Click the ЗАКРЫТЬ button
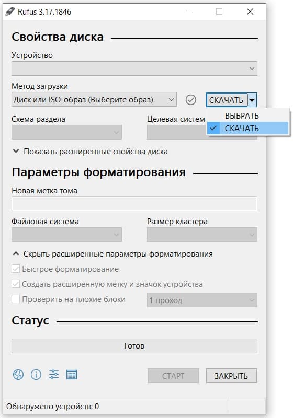The width and height of the screenshot is (293, 418). (231, 376)
